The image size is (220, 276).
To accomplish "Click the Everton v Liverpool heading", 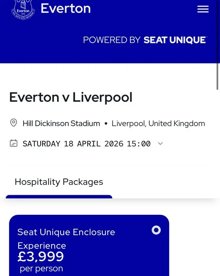I will [71, 97].
